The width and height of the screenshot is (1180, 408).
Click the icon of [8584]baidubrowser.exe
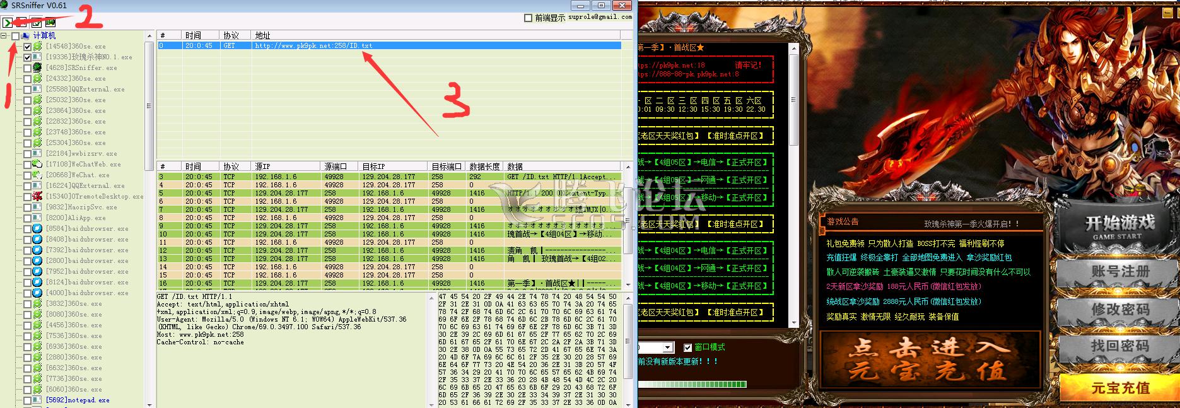tap(37, 228)
